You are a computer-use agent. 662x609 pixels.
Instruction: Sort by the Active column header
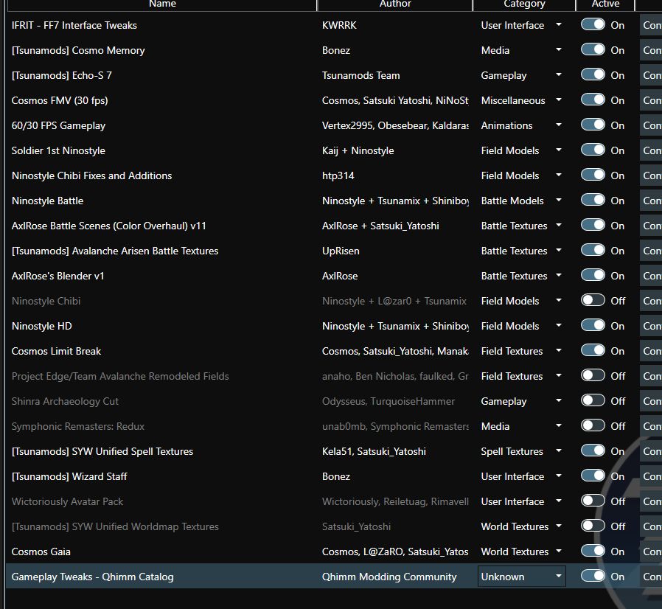pos(605,4)
